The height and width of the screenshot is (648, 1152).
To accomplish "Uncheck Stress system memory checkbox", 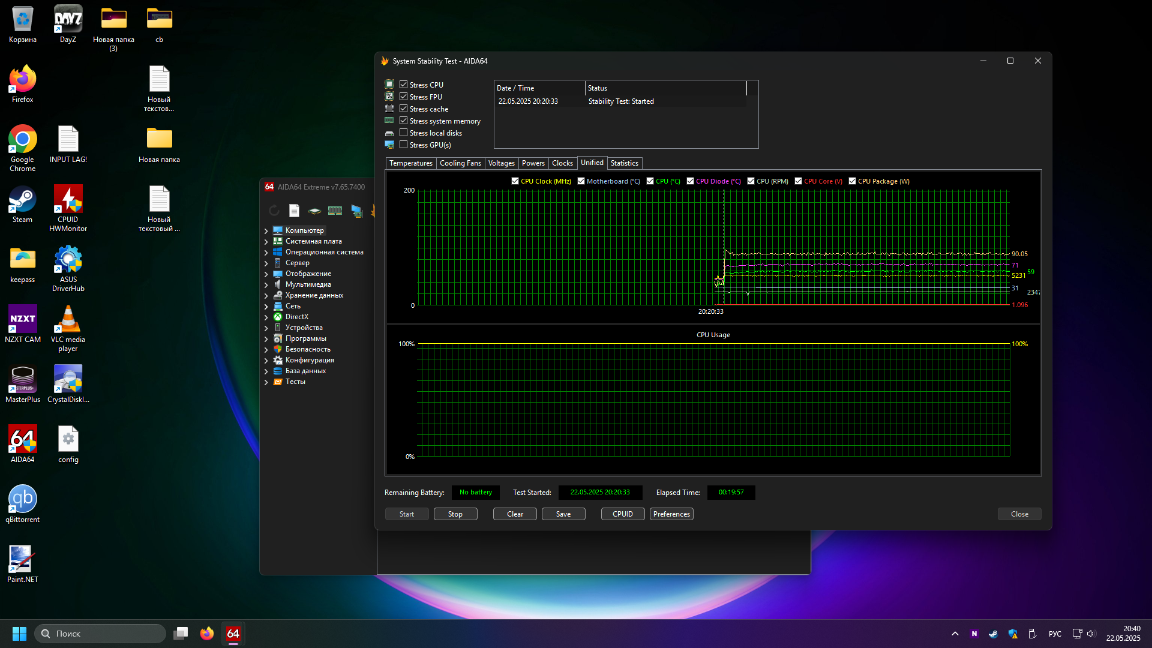I will 404,121.
